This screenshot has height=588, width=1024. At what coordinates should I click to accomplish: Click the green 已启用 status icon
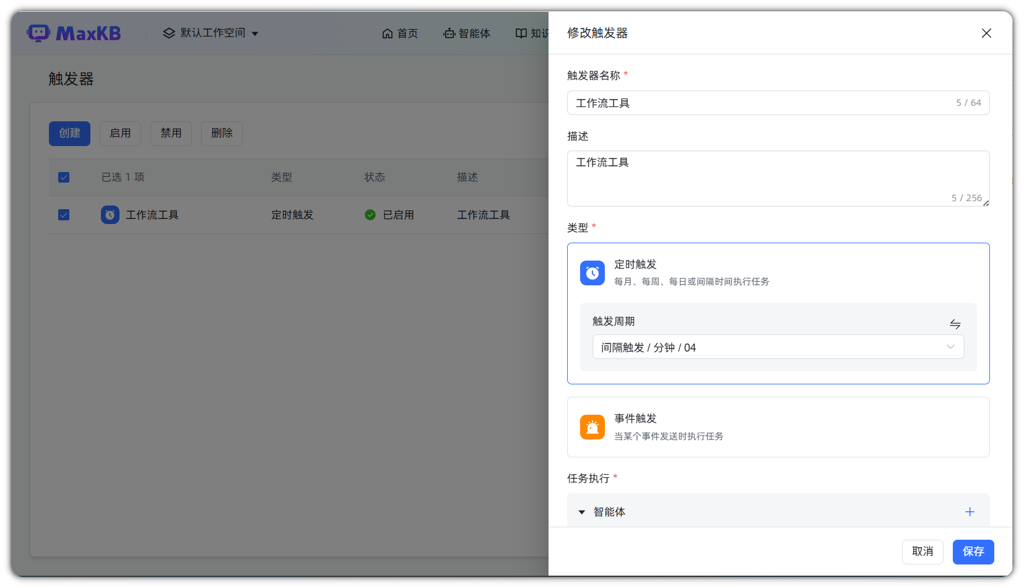coord(370,215)
